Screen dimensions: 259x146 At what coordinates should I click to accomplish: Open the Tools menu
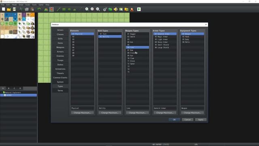click(x=34, y=5)
